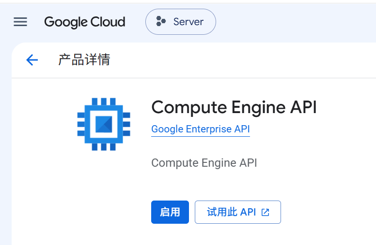
Task: Click the 试用此 API button
Action: coord(238,212)
